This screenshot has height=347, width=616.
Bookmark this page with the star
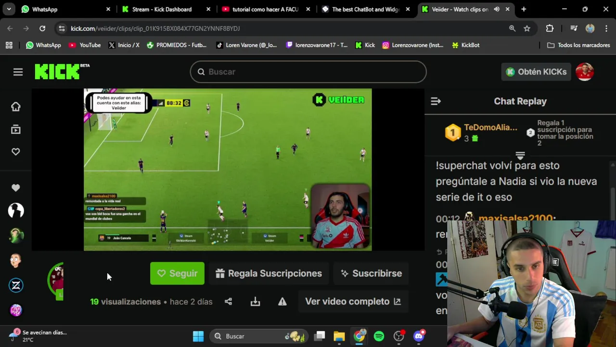[527, 28]
